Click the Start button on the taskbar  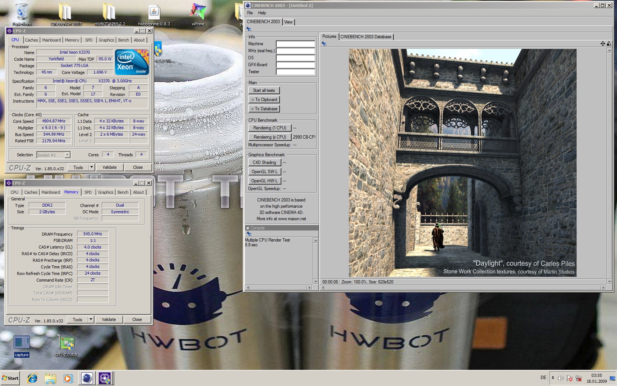10,378
